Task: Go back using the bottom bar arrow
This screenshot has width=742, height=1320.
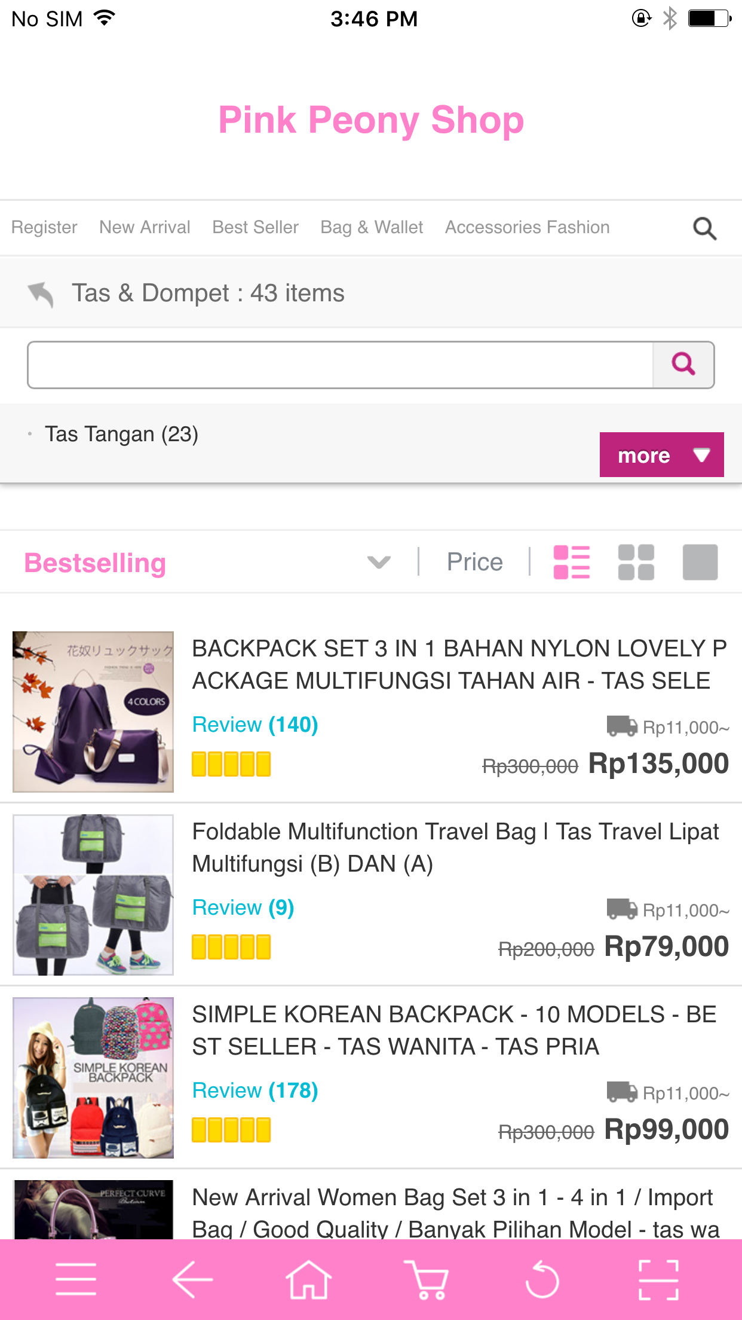Action: 192,1279
